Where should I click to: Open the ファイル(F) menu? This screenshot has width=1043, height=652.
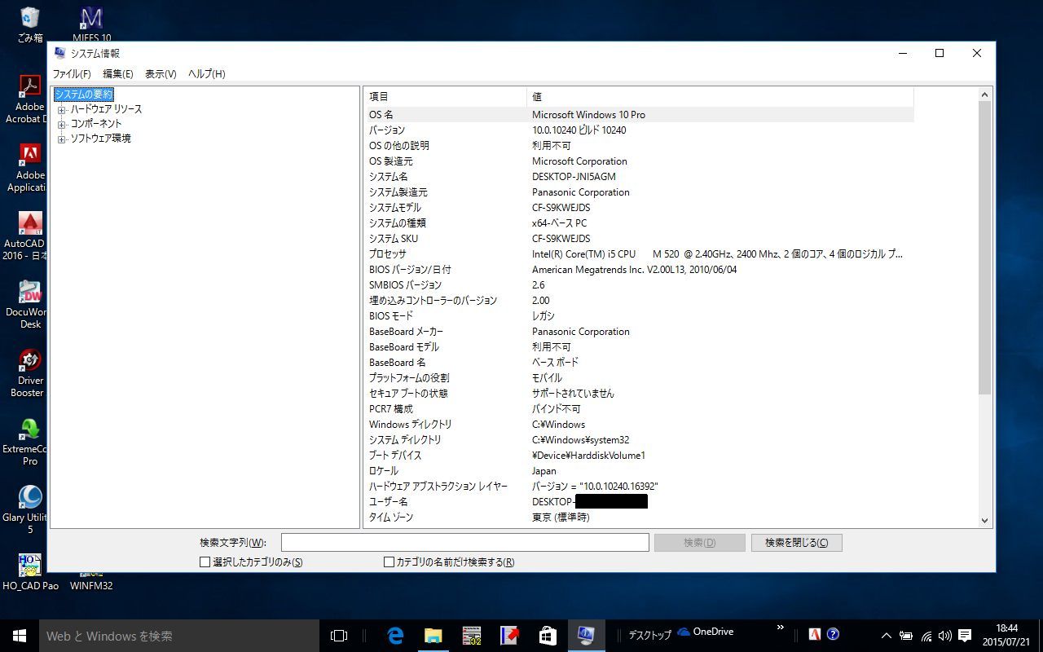click(72, 74)
